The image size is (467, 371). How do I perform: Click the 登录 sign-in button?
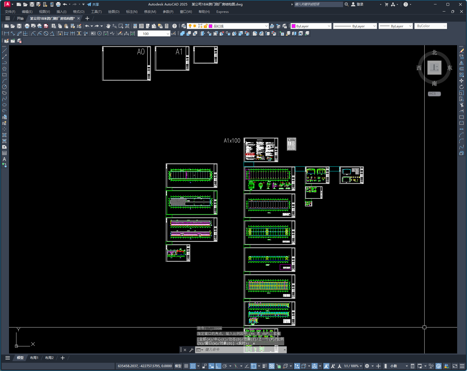tap(357, 4)
